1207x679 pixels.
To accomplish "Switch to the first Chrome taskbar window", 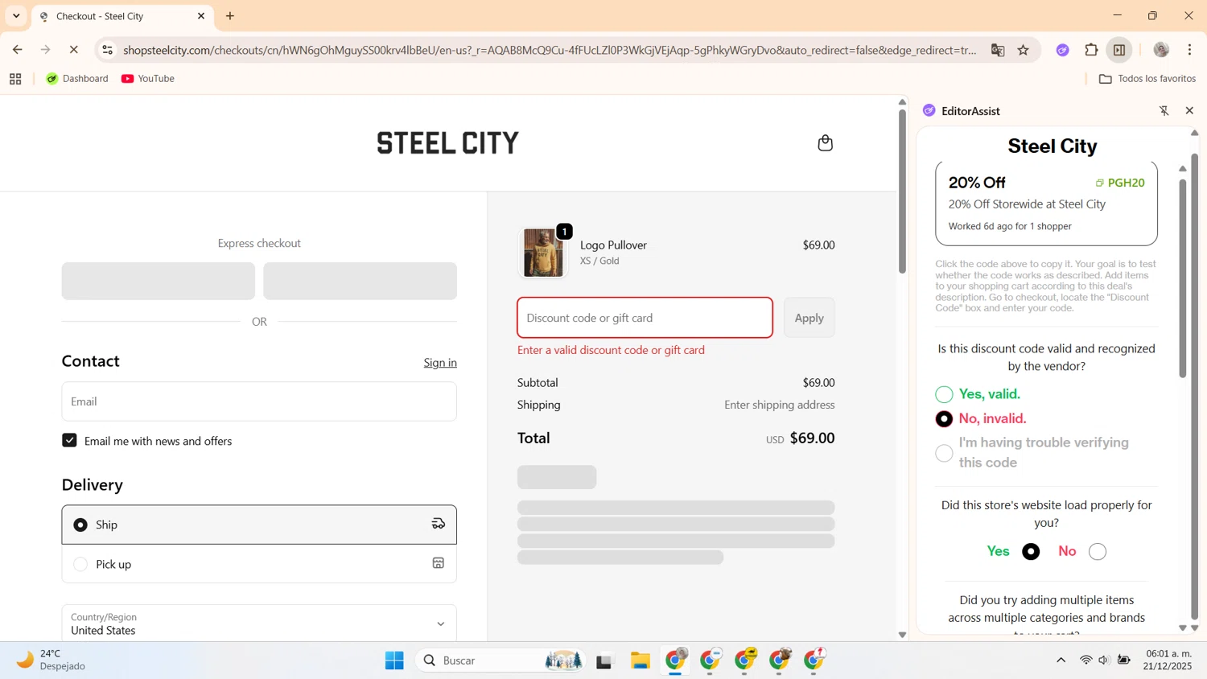I will tap(676, 660).
